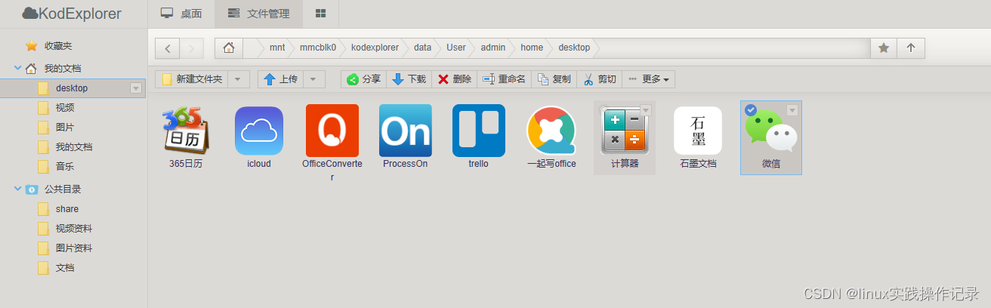991x308 pixels.
Task: Open dropdown arrow on 微信 icon
Action: 792,110
